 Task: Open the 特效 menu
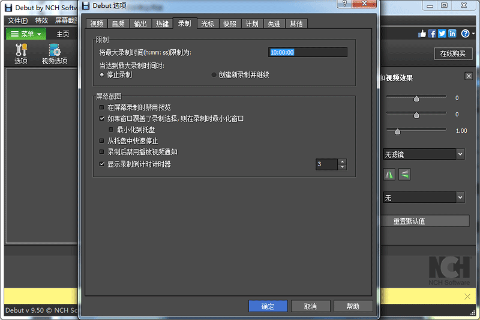[41, 20]
